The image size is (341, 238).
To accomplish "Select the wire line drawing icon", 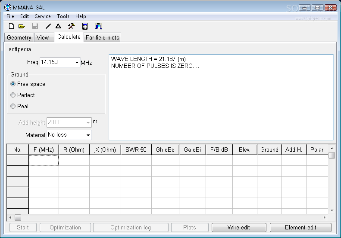I will [x=48, y=26].
